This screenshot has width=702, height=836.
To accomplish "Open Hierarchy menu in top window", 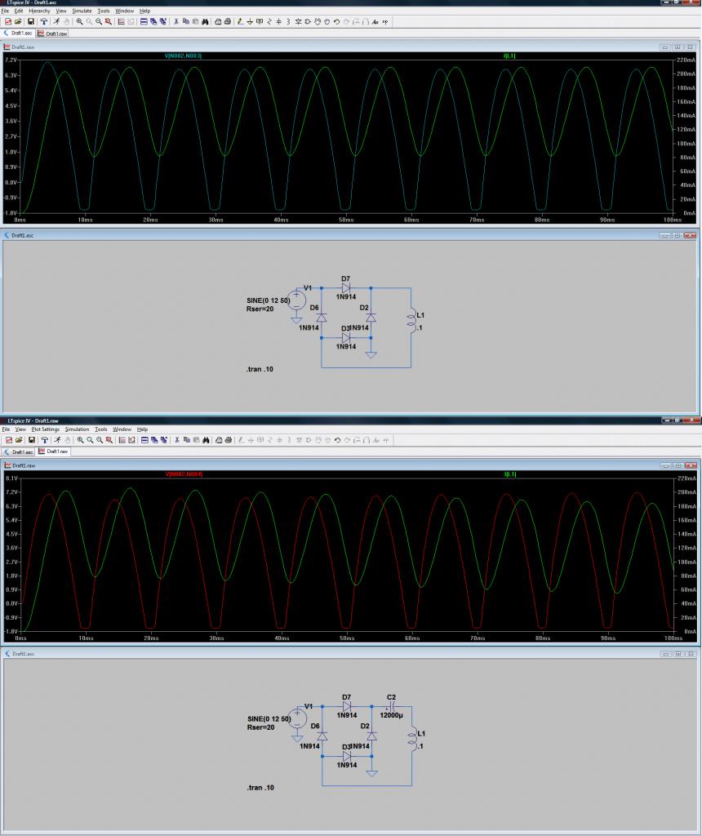I will click(x=39, y=11).
